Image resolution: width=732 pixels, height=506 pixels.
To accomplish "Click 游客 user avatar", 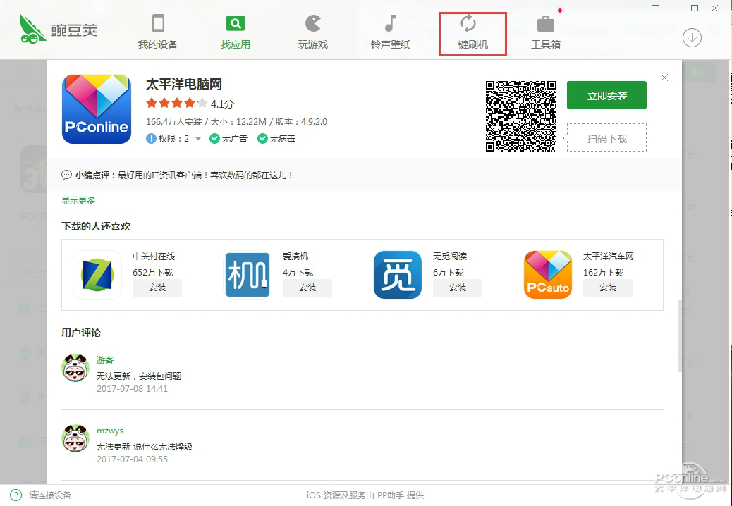I will point(75,367).
